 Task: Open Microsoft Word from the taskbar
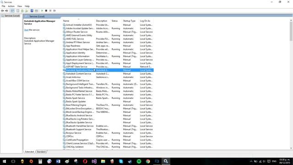[x=58, y=161]
